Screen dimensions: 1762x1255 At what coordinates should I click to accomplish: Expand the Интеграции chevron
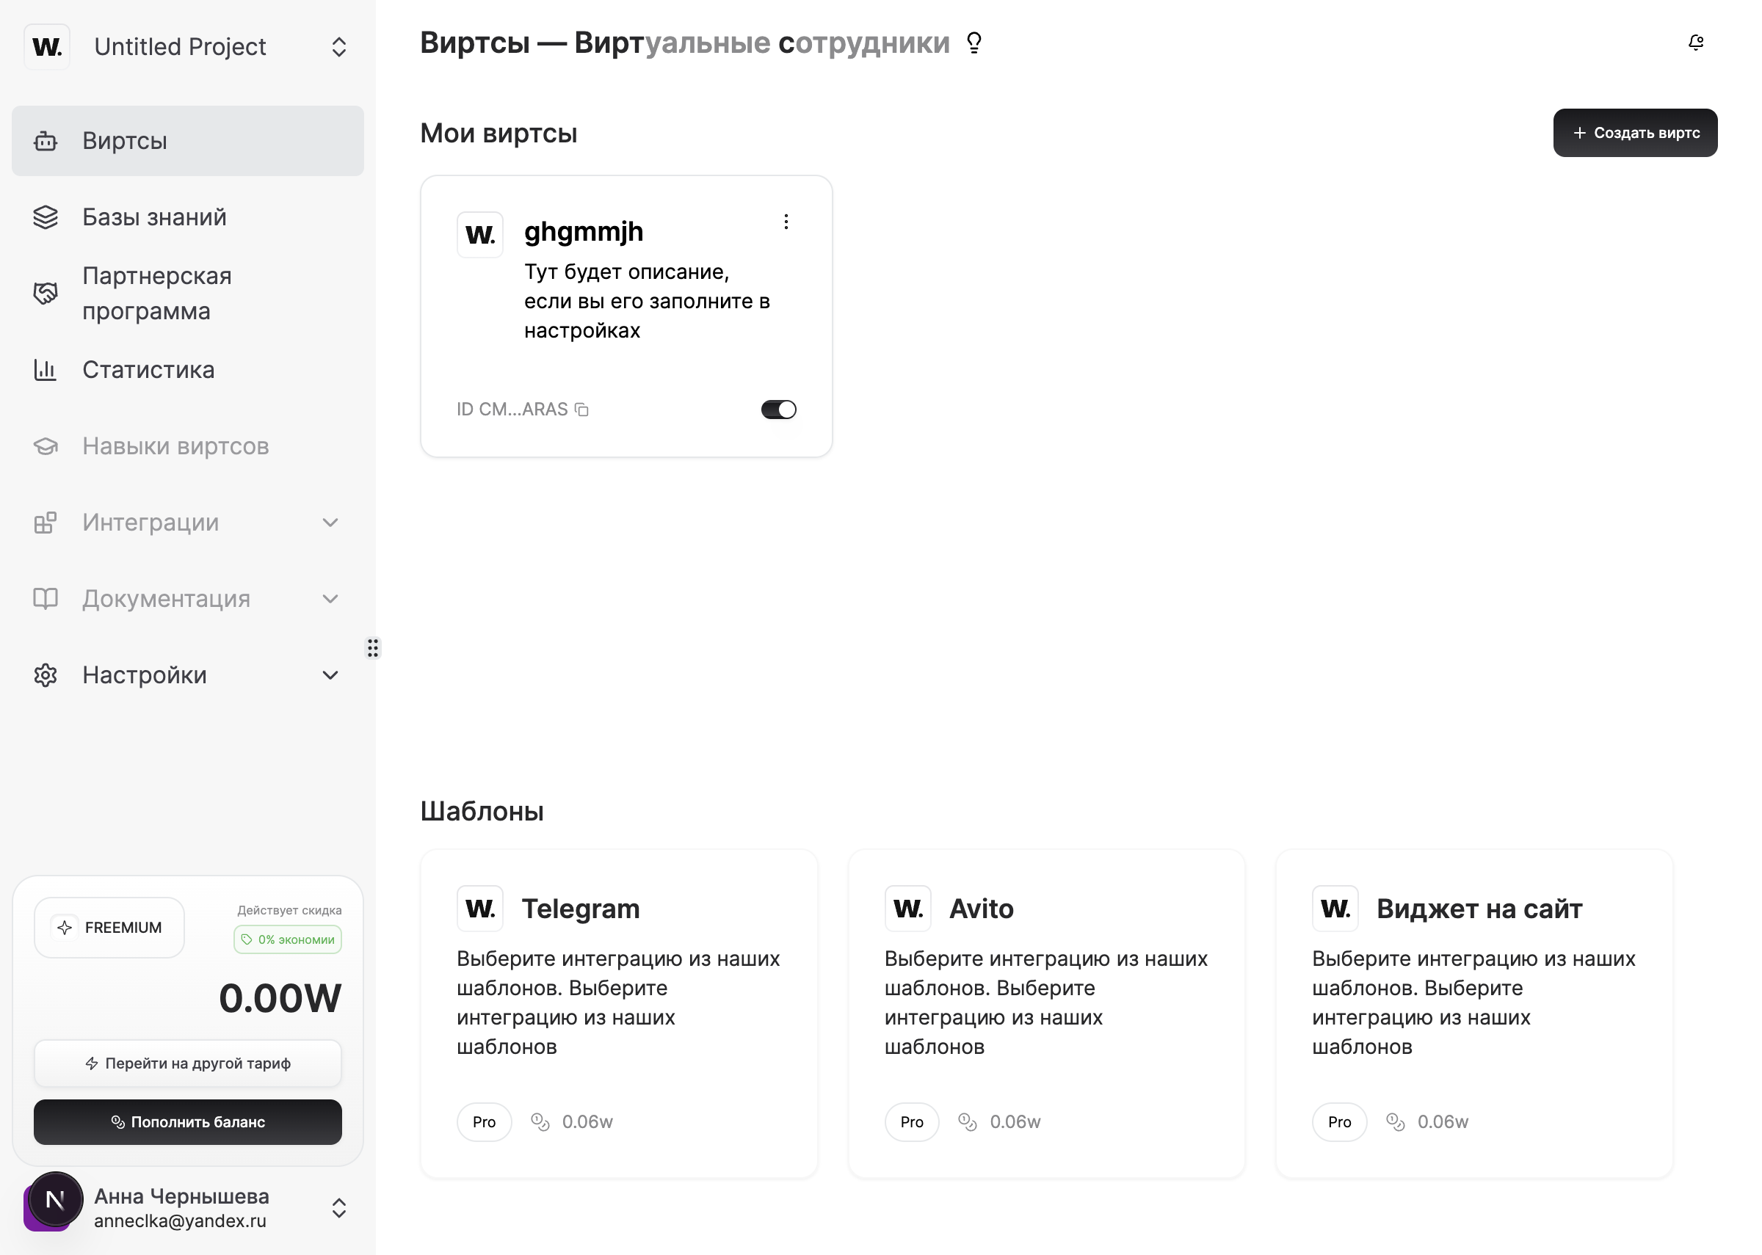pyautogui.click(x=330, y=523)
